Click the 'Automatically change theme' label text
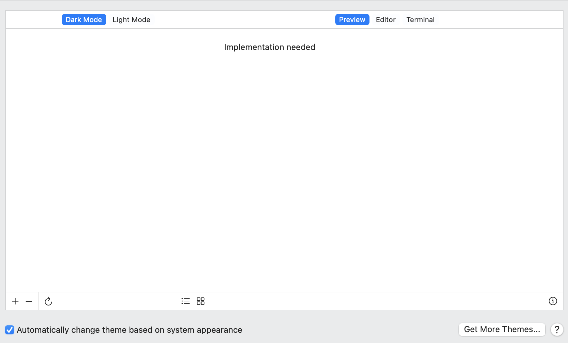 coord(129,330)
